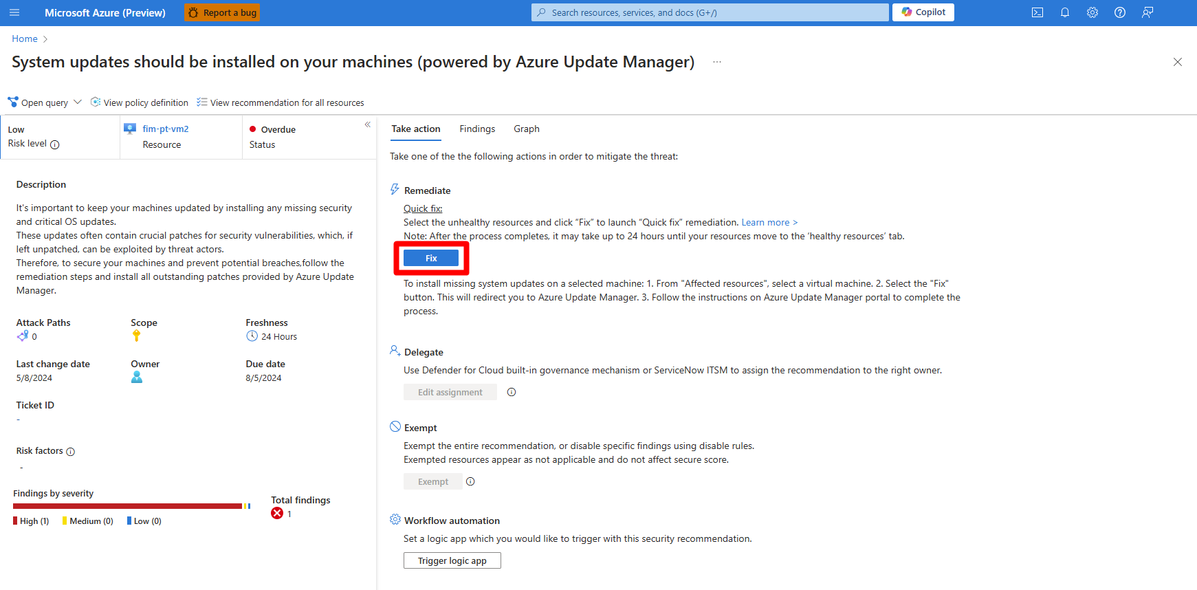Click the 24 Hours freshness value
The width and height of the screenshot is (1197, 590).
coord(279,336)
